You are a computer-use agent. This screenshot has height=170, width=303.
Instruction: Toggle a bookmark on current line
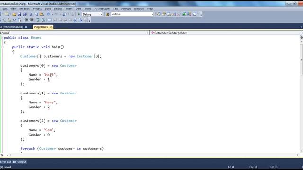(x=50, y=20)
